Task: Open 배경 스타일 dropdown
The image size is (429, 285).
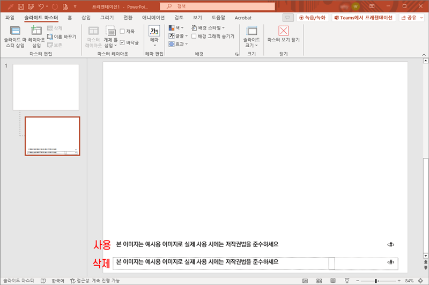Action: [x=208, y=28]
